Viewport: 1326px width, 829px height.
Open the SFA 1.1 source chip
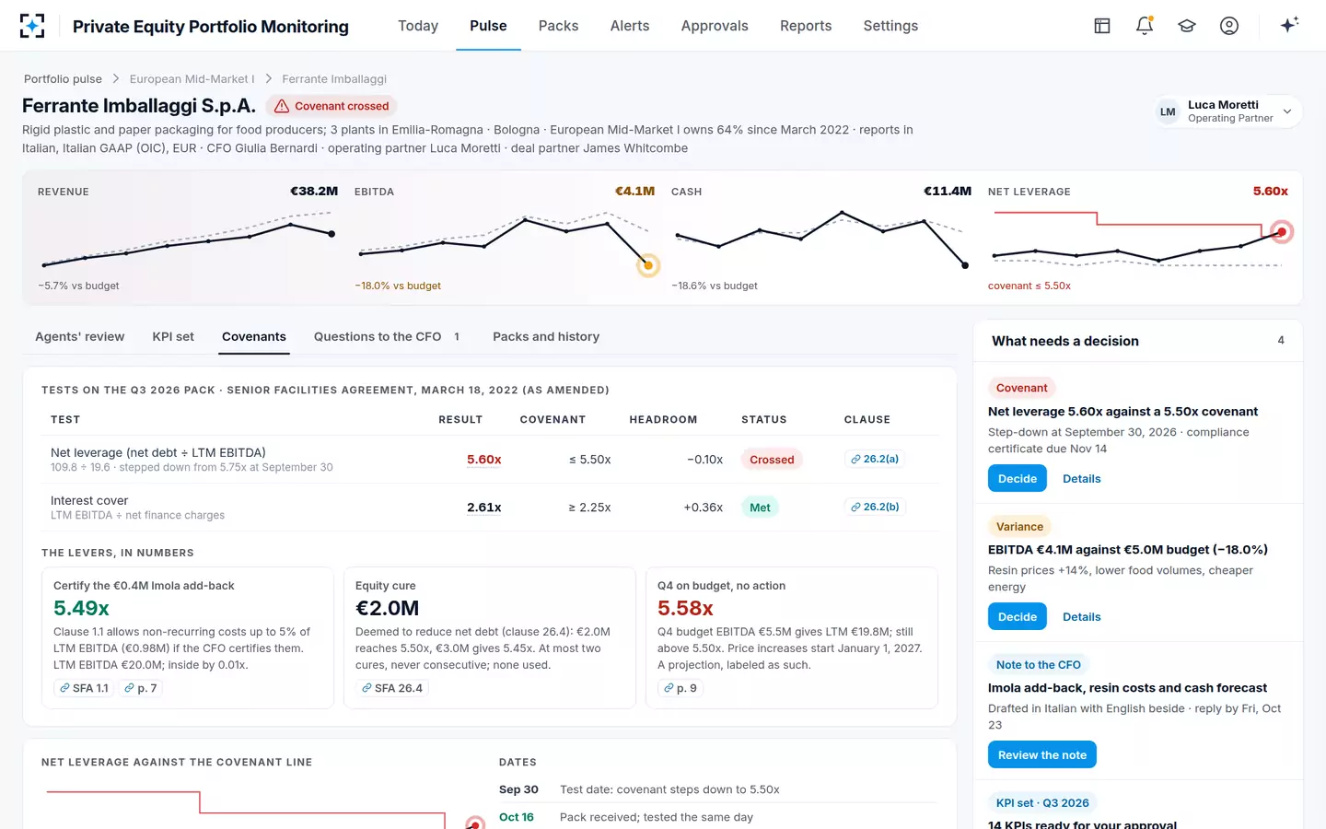coord(84,688)
